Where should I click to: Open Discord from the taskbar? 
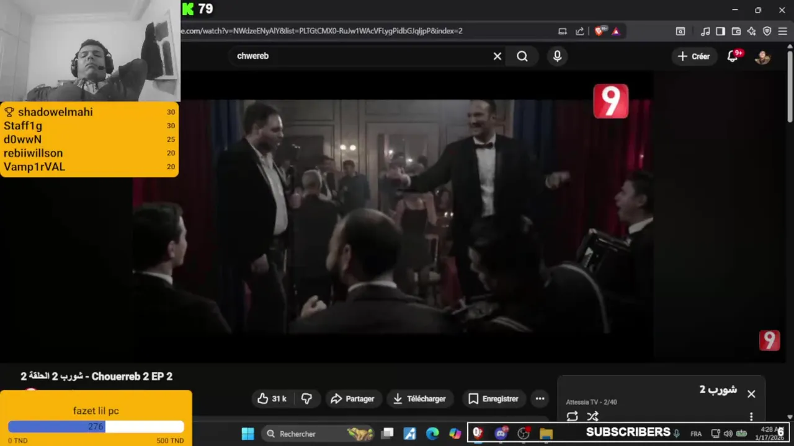(x=501, y=434)
